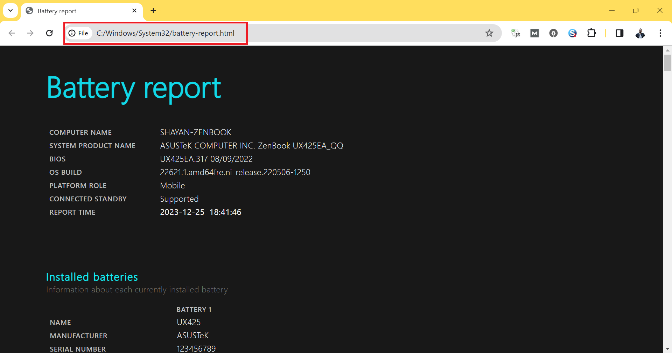This screenshot has height=353, width=672.
Task: Click the scrollbar up arrow
Action: click(x=667, y=50)
